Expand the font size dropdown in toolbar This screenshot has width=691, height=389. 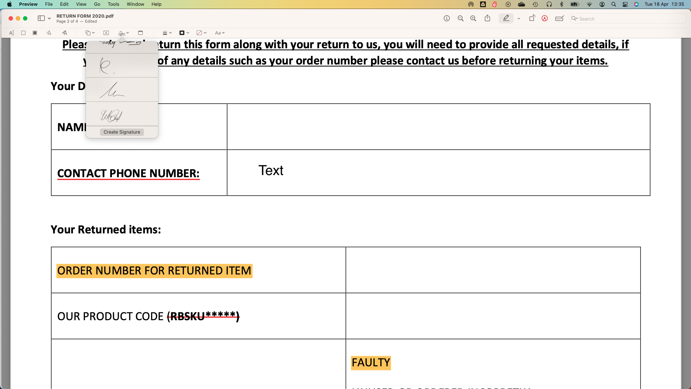[220, 33]
